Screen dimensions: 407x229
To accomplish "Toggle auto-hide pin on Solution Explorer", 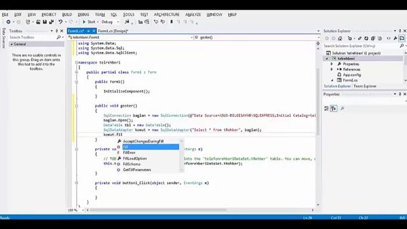I will click(400, 31).
